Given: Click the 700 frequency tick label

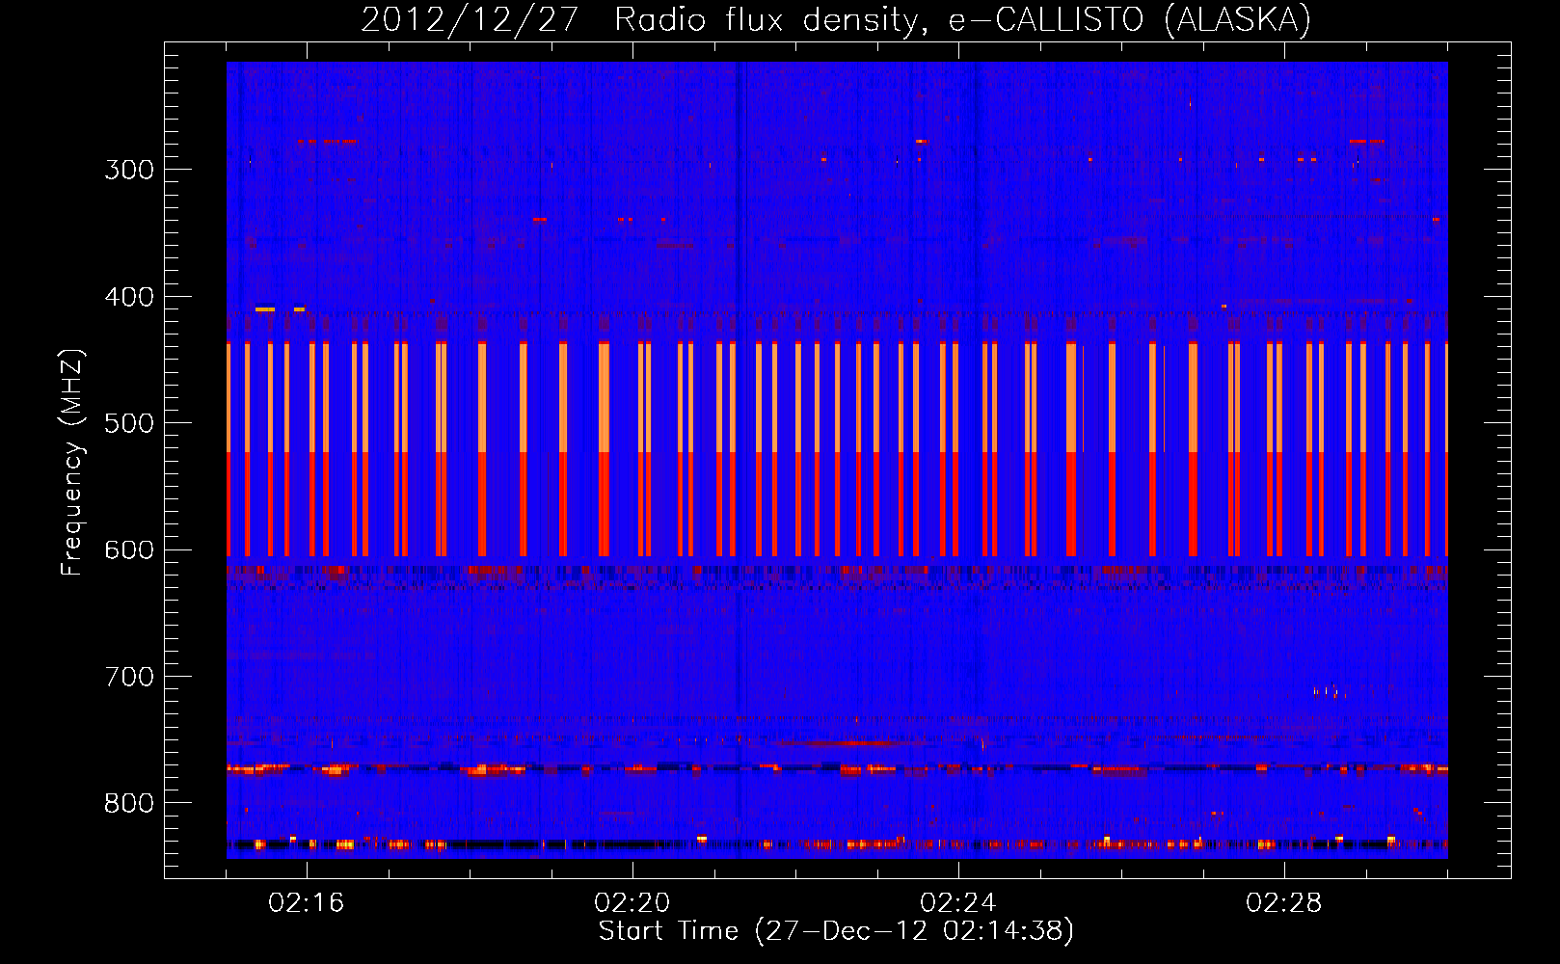Looking at the screenshot, I should click(129, 677).
